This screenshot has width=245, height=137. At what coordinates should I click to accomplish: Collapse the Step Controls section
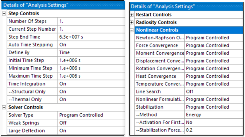(x=4, y=13)
